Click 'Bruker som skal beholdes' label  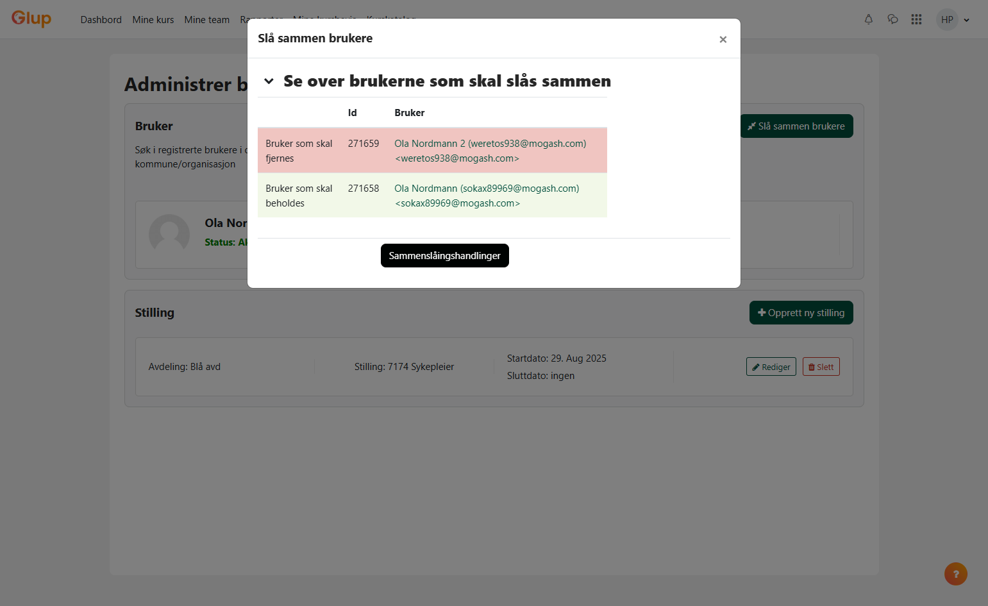299,196
